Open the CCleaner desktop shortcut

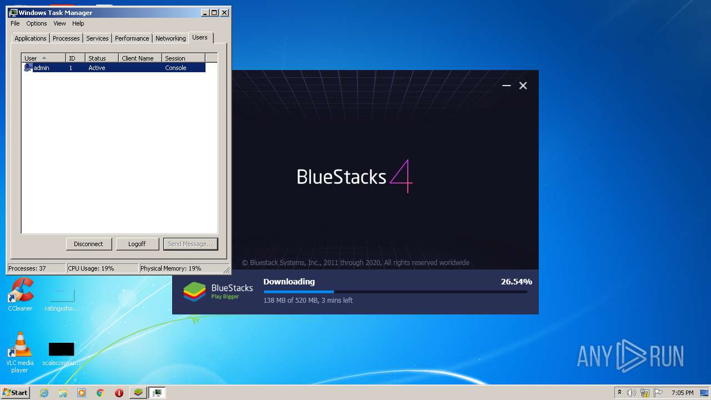point(20,295)
